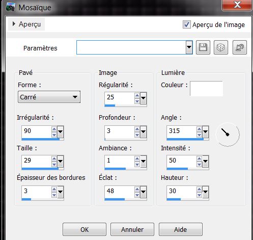Click the save preset floppy disk icon
253x240 pixels.
[x=203, y=47]
